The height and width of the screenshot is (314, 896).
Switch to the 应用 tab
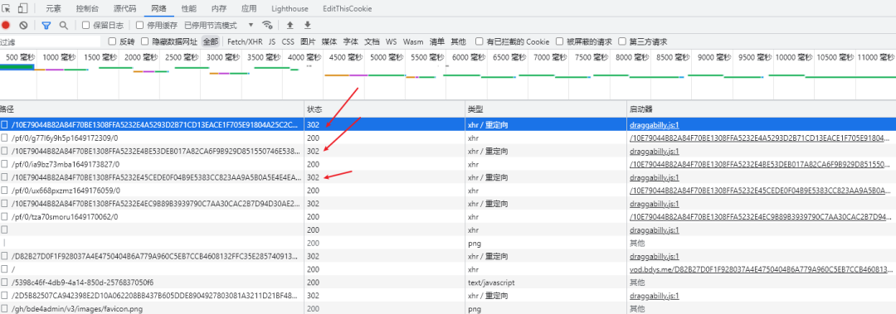[x=249, y=8]
